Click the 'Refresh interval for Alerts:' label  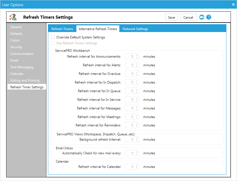102,65
